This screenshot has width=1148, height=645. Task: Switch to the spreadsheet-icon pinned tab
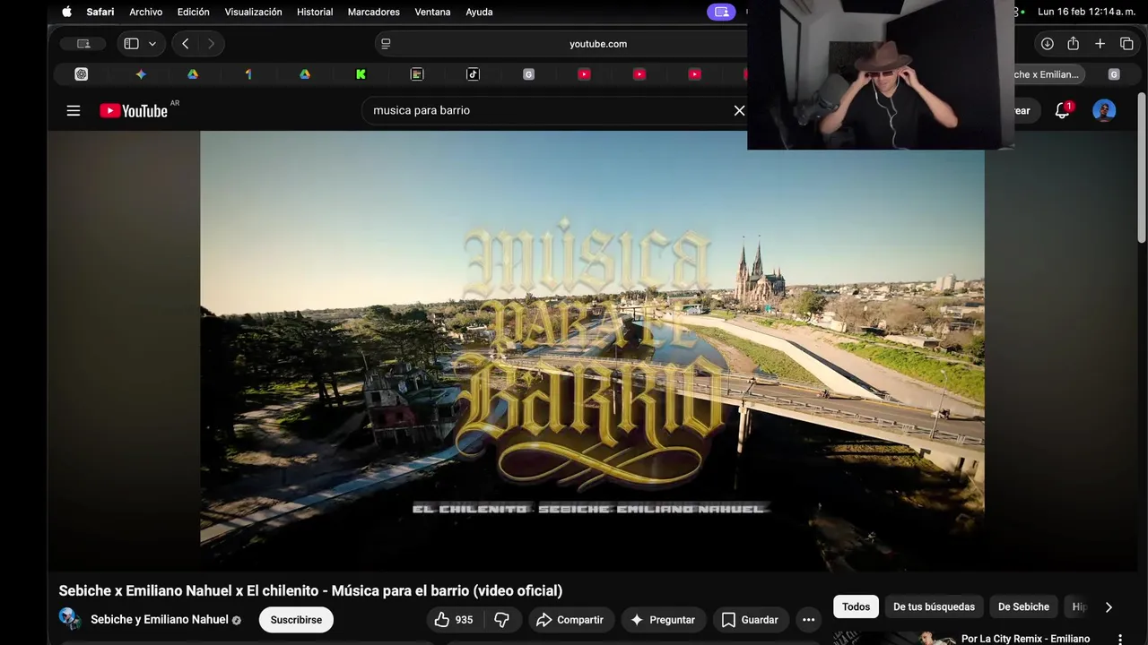(x=417, y=74)
